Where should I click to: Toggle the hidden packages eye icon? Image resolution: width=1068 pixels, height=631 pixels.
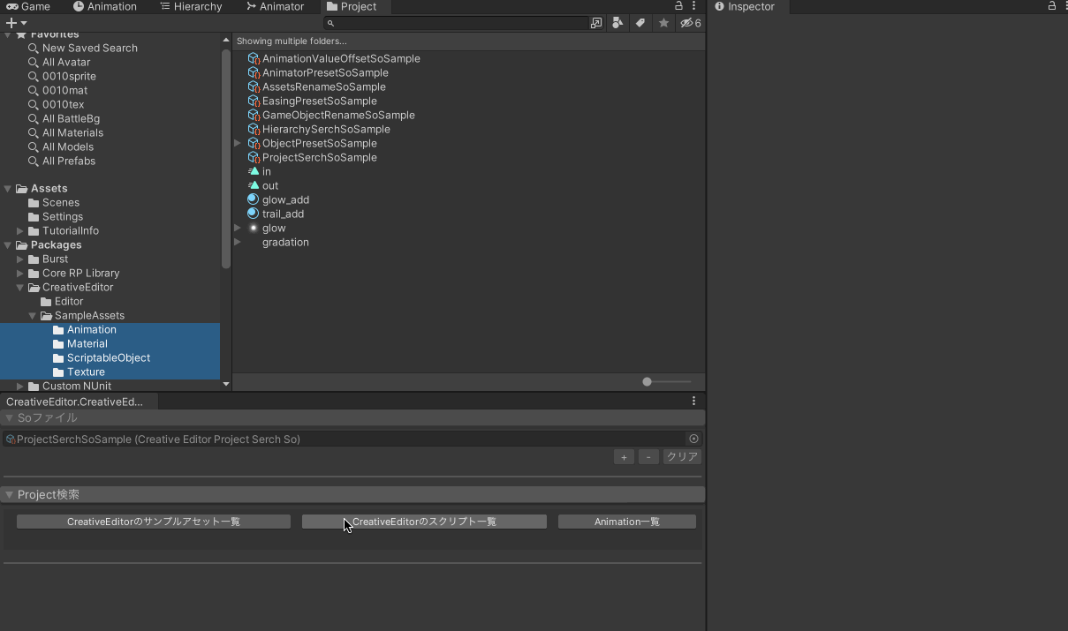coord(685,23)
